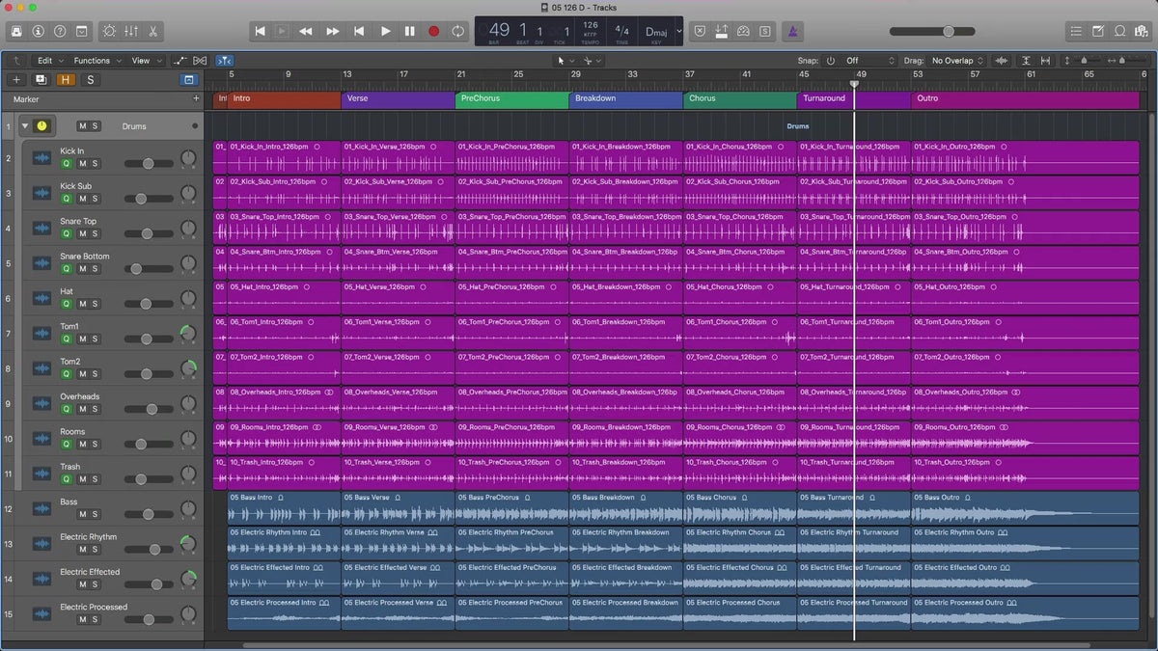The height and width of the screenshot is (651, 1158).
Task: Click the waveform zoom icon
Action: (1001, 61)
